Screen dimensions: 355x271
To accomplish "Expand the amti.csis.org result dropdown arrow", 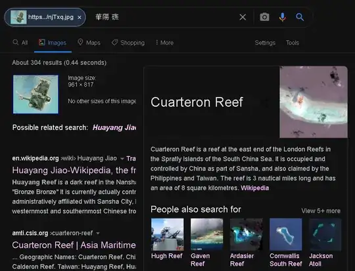I will 98,233.
